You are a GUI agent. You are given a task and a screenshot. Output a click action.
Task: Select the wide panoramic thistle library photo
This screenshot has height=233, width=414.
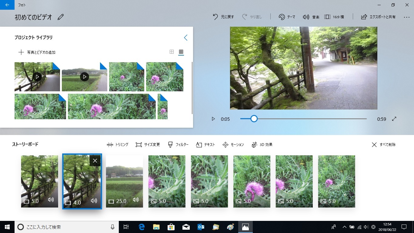pyautogui.click(x=112, y=106)
